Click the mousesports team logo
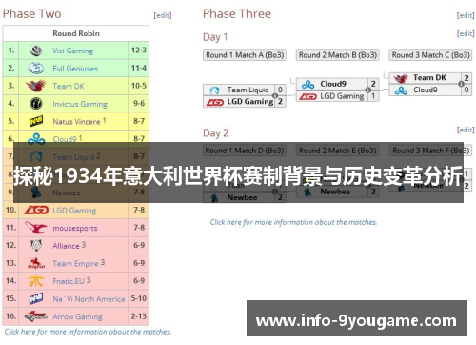Viewport: 476px width, 345px height. pos(36,228)
